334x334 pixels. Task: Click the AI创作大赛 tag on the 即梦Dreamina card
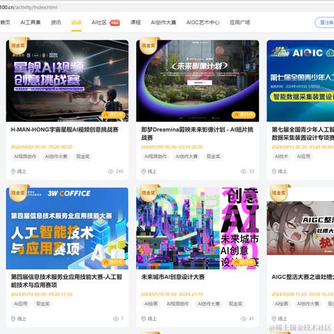tap(186, 157)
